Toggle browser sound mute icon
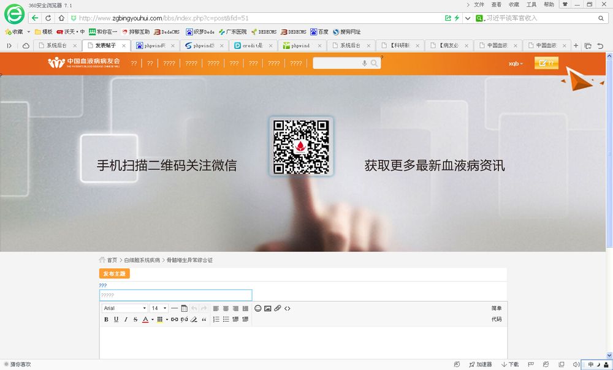The width and height of the screenshot is (613, 370). coord(576,364)
